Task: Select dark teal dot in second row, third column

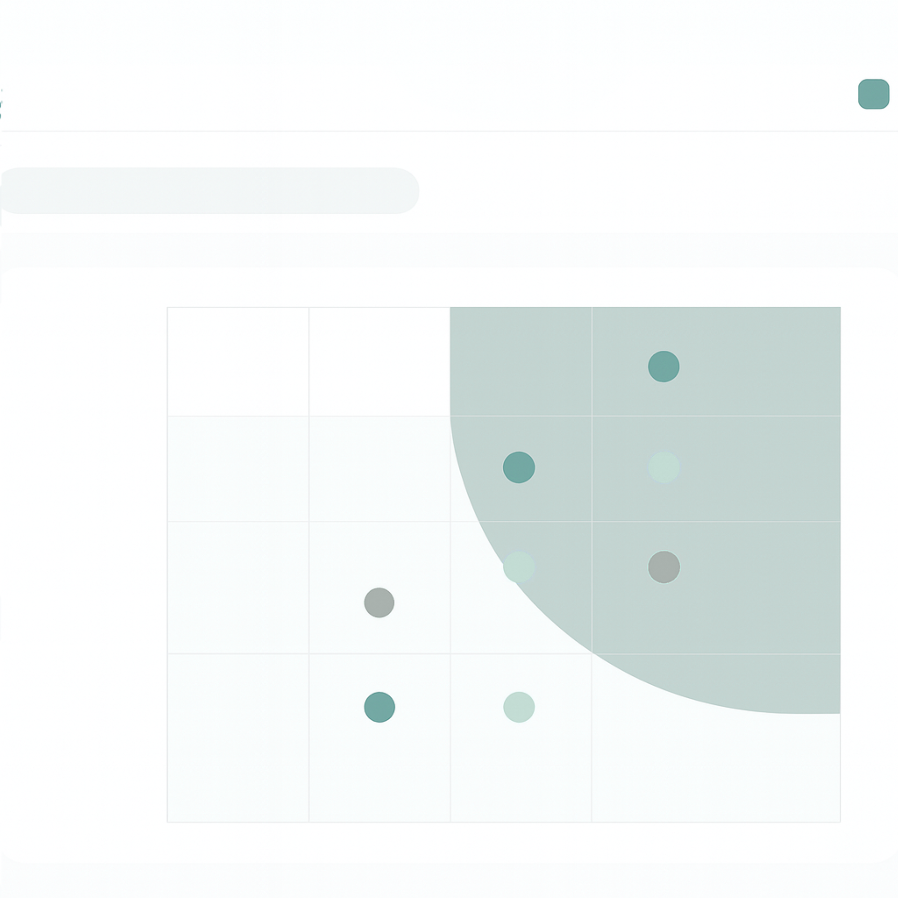Action: coord(519,467)
